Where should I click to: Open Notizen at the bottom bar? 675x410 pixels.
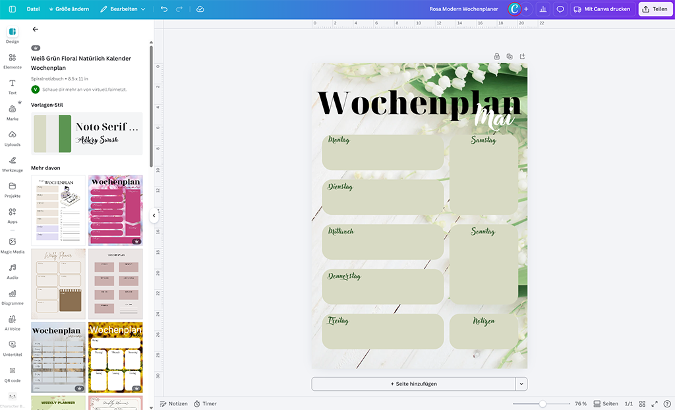coord(173,403)
